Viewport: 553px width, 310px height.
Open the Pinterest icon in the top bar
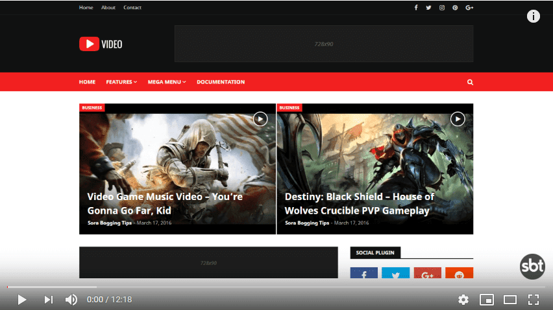[455, 7]
